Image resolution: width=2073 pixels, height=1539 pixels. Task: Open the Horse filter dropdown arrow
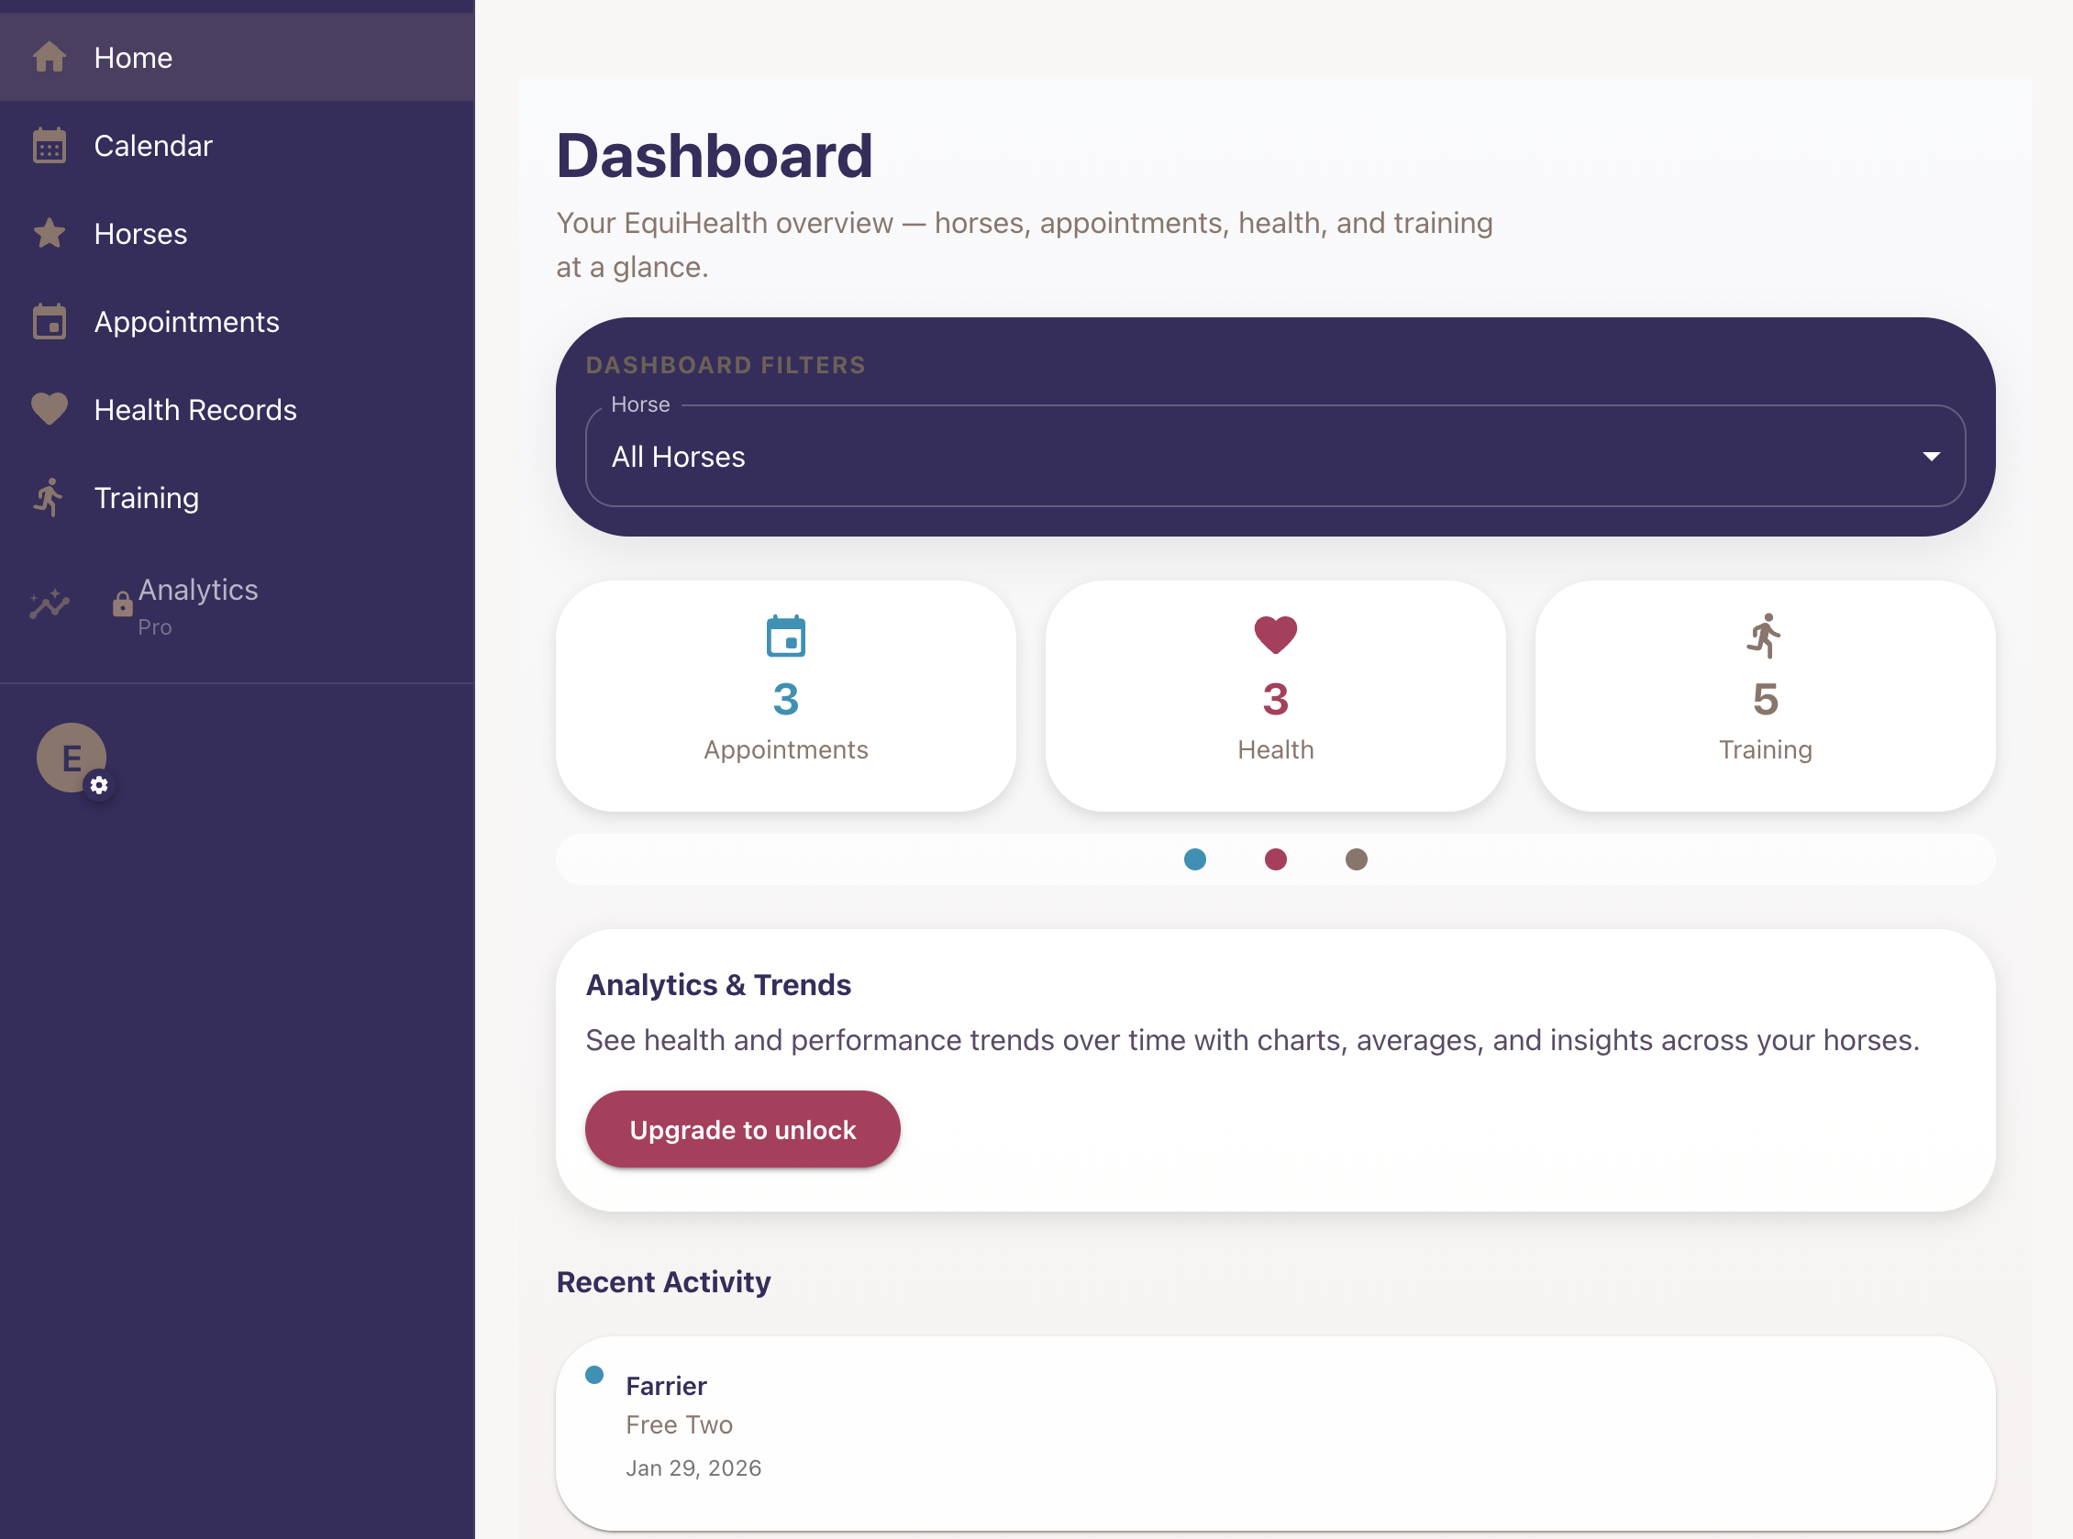pyautogui.click(x=1931, y=457)
